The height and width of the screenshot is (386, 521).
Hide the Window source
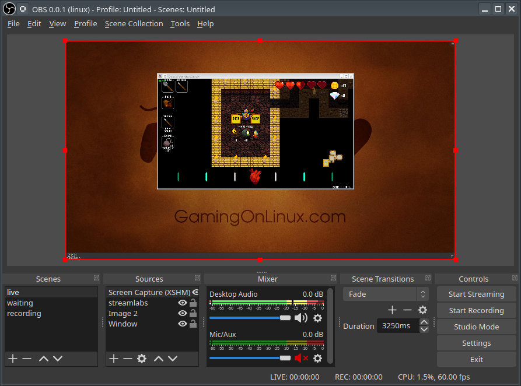(x=183, y=324)
